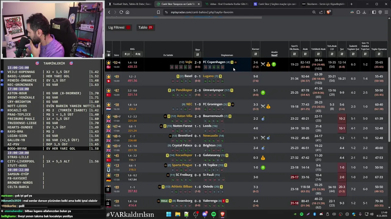The image size is (391, 219).
Task: Sort by the PR lightning button under RXG
Action: [138, 54]
